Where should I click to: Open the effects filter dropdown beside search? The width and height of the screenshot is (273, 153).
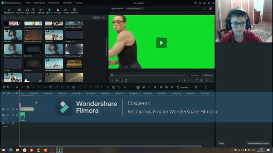tap(96, 17)
